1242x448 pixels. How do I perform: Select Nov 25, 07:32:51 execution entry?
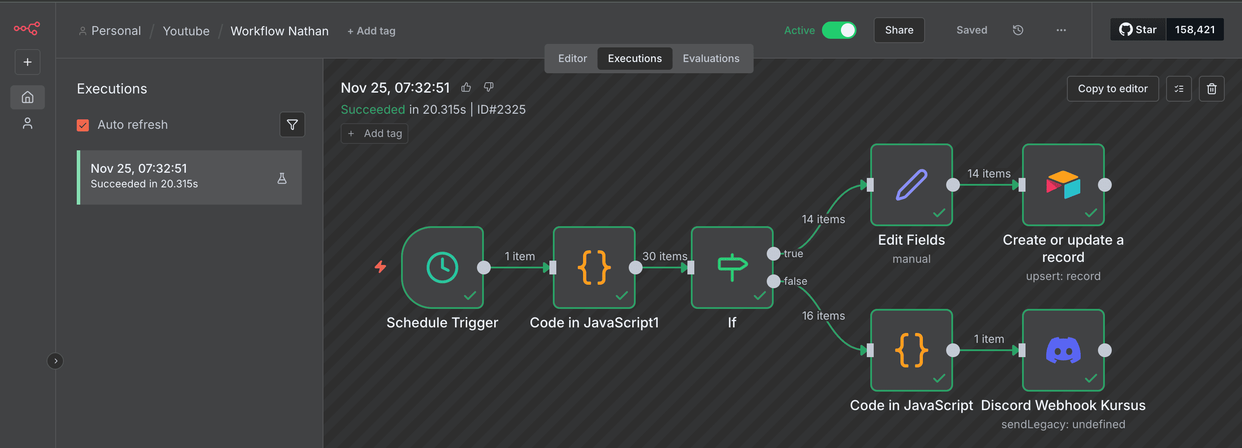pyautogui.click(x=189, y=177)
